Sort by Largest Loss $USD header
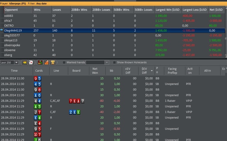This screenshot has height=141, width=227. 195,10
